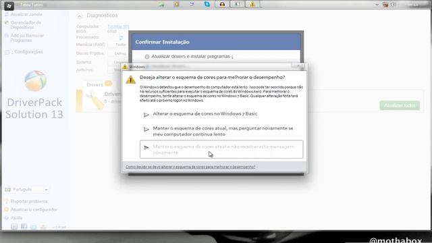Screen dimensions: 432x243
Task: Choose Manter o esquema atual, mas perguntar novamente
Action: tap(221, 131)
